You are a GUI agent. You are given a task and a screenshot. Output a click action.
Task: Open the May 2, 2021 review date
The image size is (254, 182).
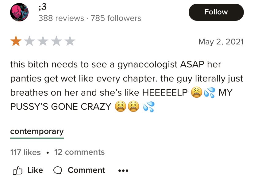click(221, 42)
